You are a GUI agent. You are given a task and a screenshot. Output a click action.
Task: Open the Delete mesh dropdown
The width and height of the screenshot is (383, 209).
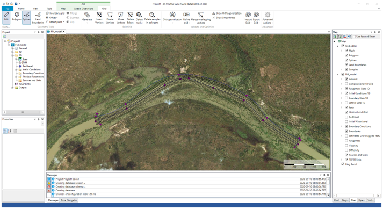[x=139, y=18]
